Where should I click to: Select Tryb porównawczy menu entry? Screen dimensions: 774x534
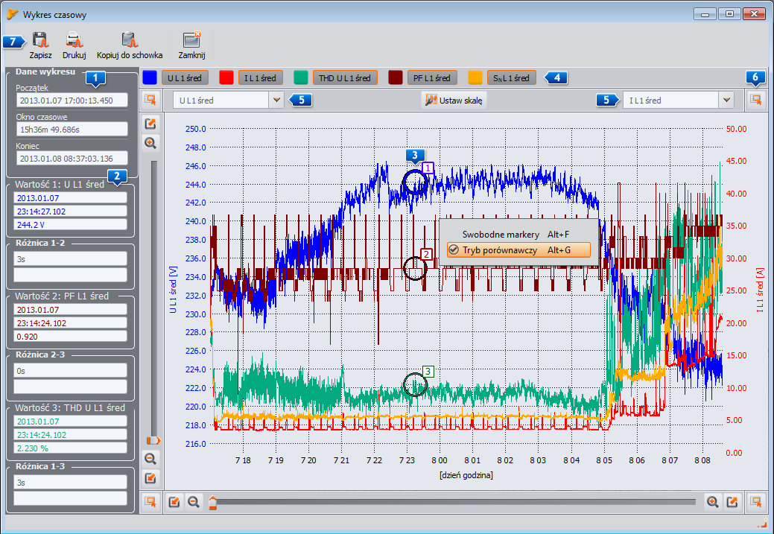point(518,249)
